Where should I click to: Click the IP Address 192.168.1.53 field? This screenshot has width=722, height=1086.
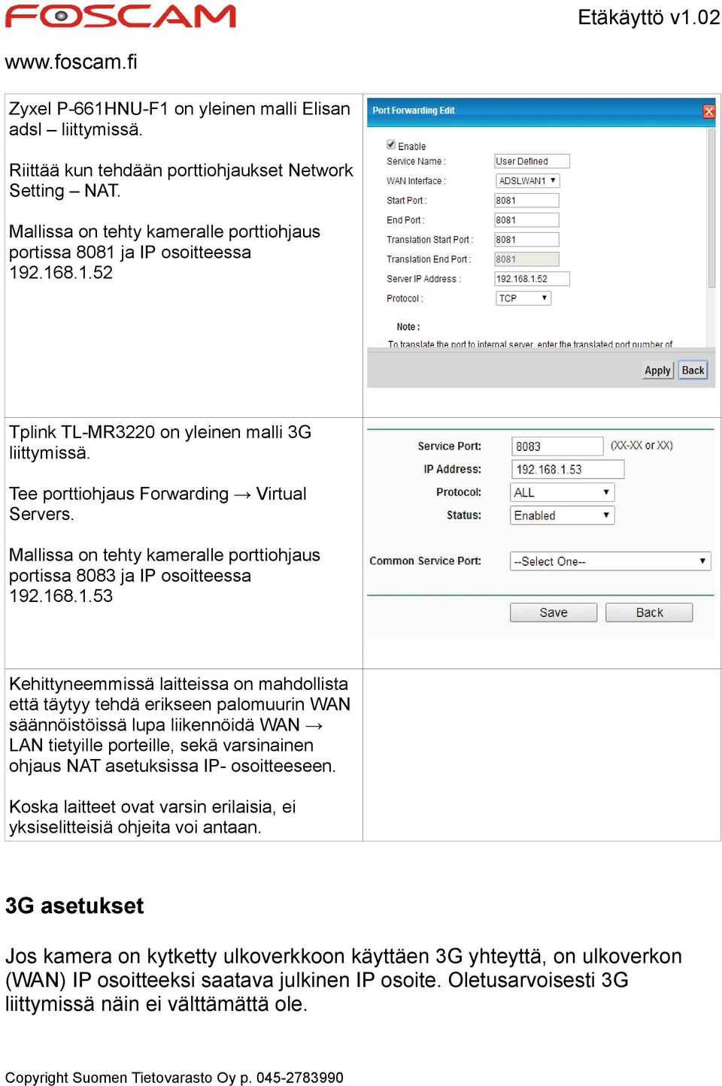click(x=568, y=469)
